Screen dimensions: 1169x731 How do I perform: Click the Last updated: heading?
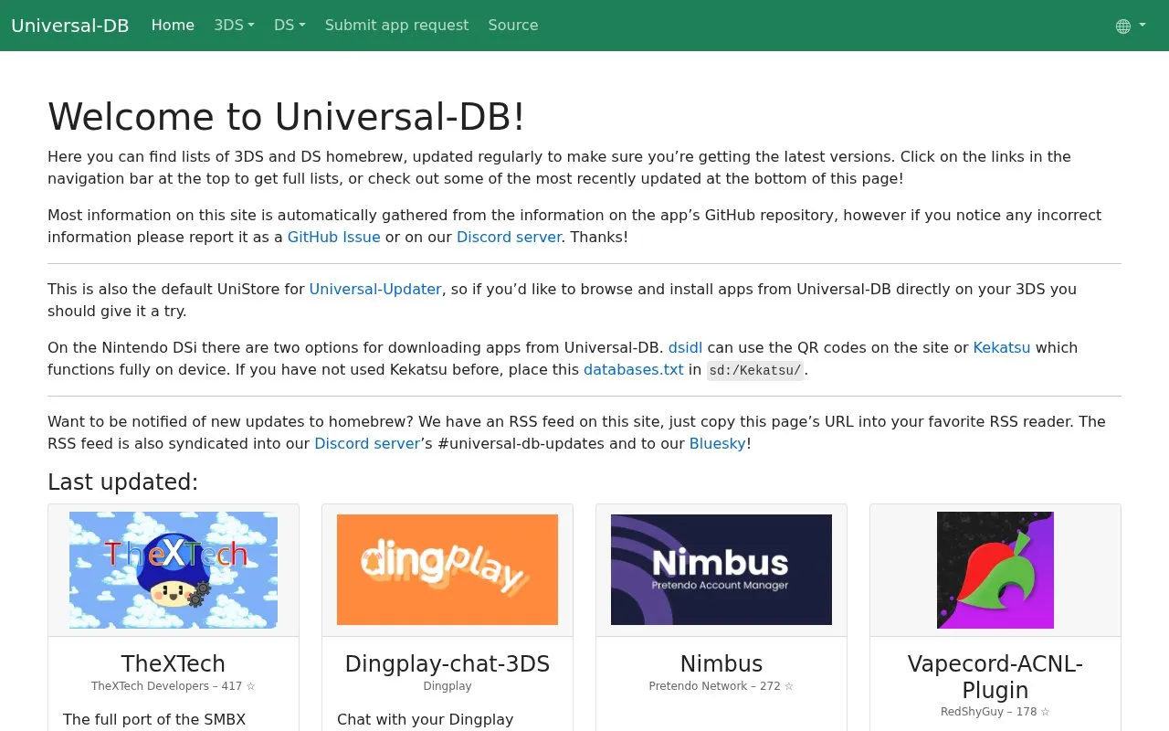coord(123,482)
